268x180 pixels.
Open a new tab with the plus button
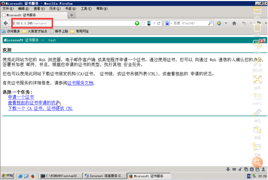click(x=72, y=15)
